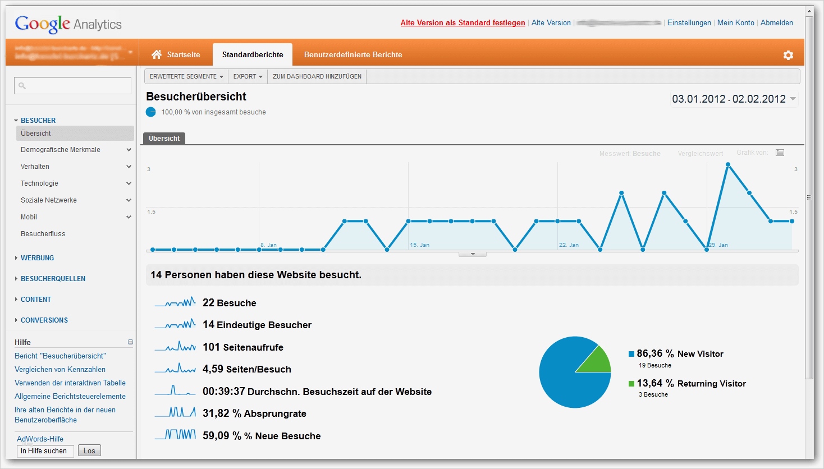Screen dimensions: 824x469
Task: Open the Export dropdown
Action: [247, 76]
